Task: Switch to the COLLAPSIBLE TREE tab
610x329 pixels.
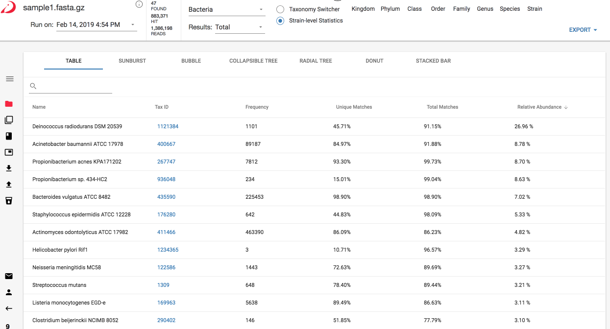Action: [x=253, y=61]
